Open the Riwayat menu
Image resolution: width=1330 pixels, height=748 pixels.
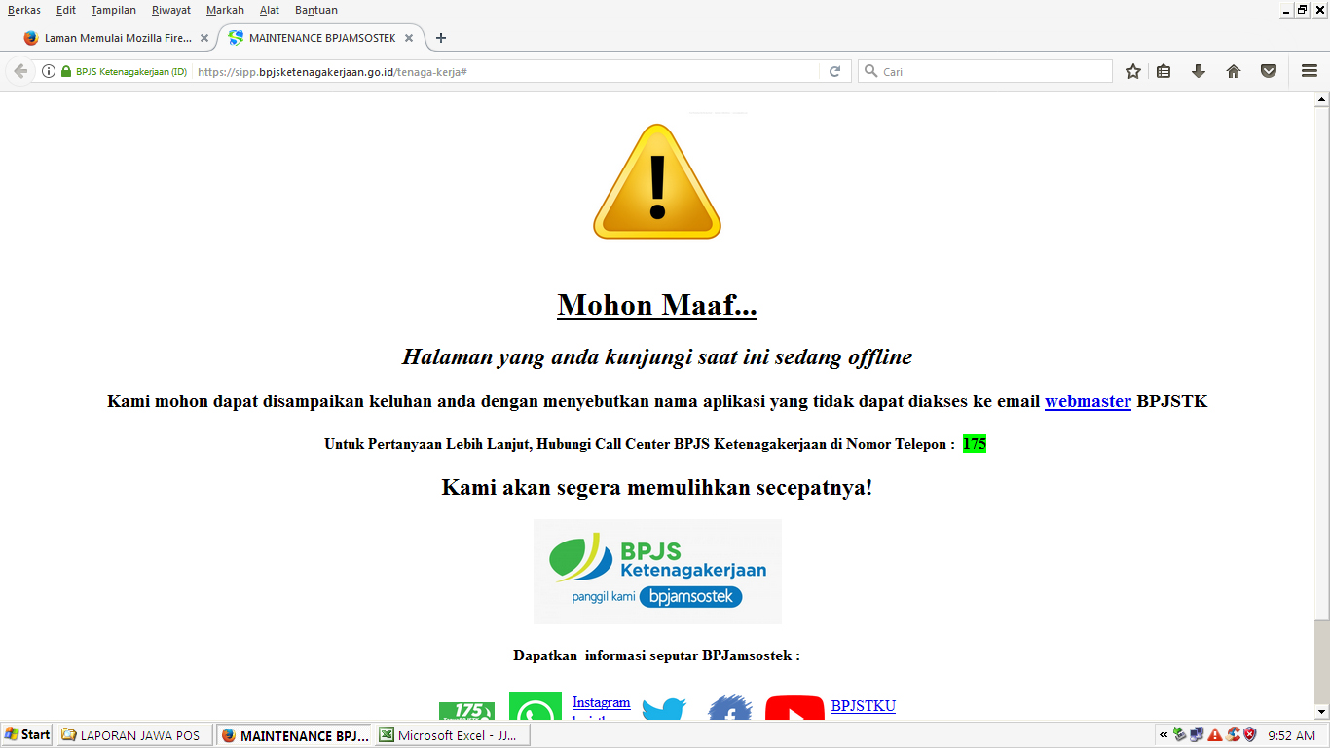click(170, 10)
